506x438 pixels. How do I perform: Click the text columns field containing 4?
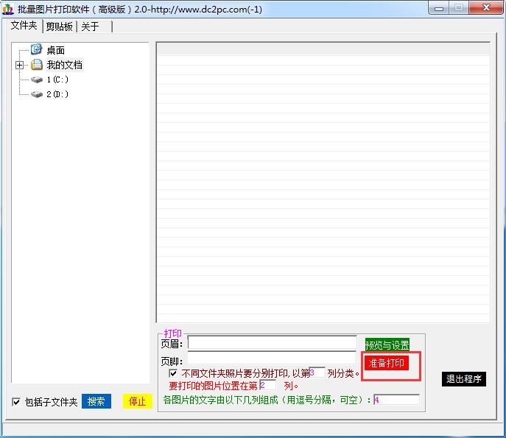[x=396, y=400]
